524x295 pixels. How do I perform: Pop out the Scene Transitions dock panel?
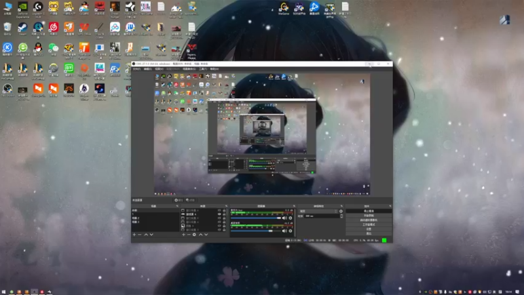point(341,206)
